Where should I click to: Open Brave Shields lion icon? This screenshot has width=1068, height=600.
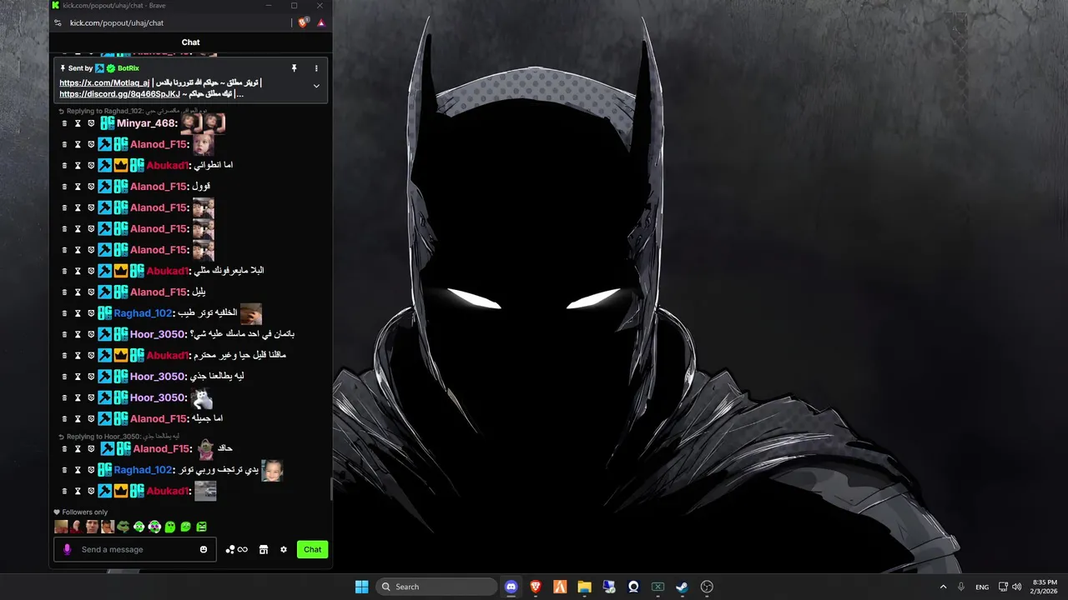tap(303, 22)
